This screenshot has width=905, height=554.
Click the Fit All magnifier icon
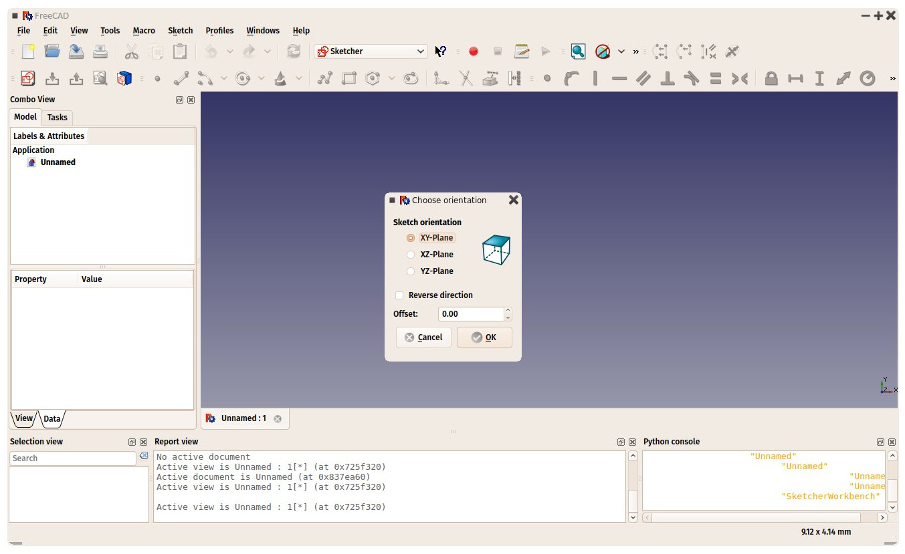[x=579, y=51]
